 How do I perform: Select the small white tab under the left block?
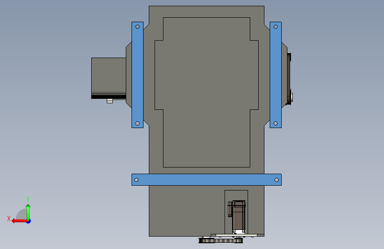click(110, 101)
